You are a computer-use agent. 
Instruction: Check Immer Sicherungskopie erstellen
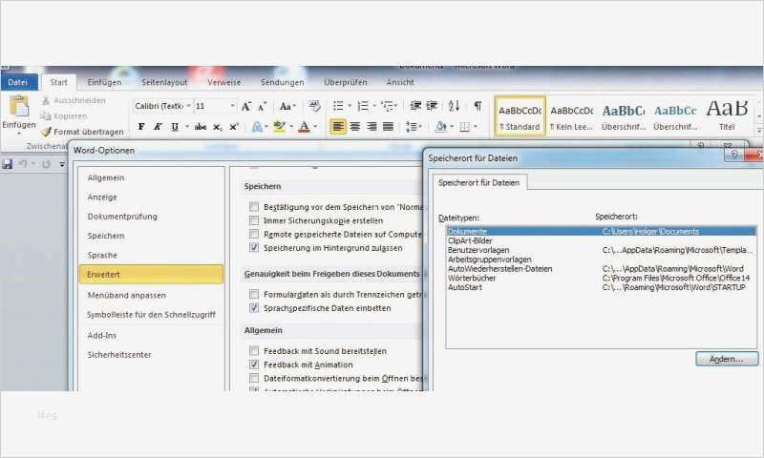point(254,220)
